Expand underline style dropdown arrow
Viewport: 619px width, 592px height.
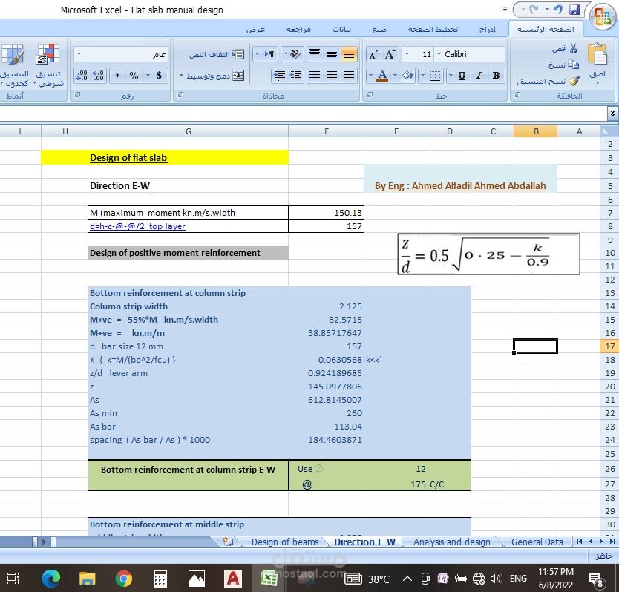pos(451,76)
